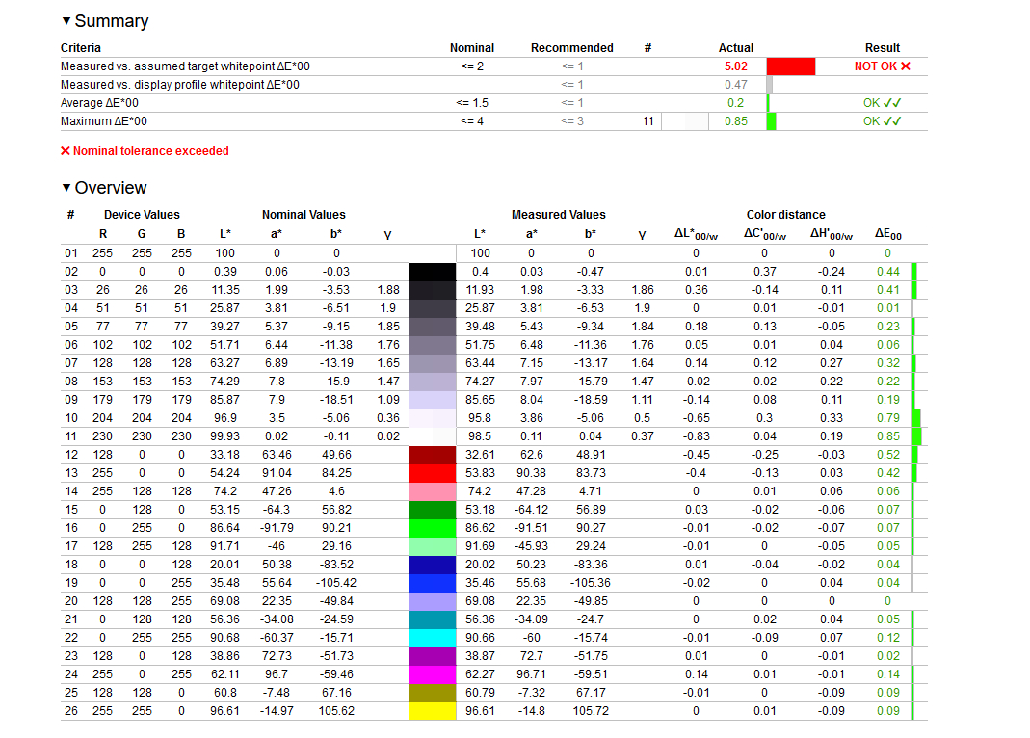This screenshot has width=1030, height=738.
Task: Click the Nominal tolerance exceeded text
Action: (x=151, y=151)
